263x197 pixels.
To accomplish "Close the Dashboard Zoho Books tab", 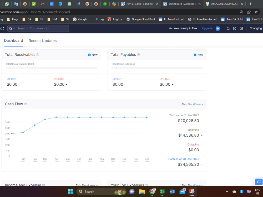I will [x=199, y=4].
